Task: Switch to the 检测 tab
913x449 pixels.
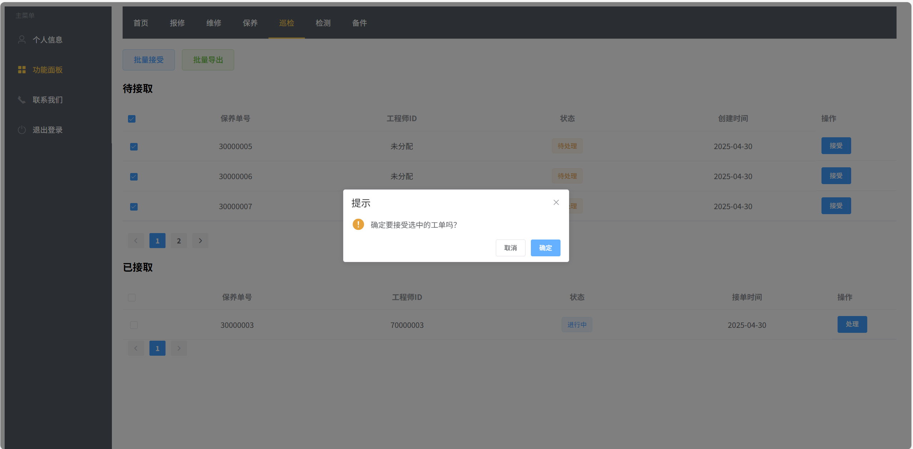Action: pyautogui.click(x=323, y=23)
